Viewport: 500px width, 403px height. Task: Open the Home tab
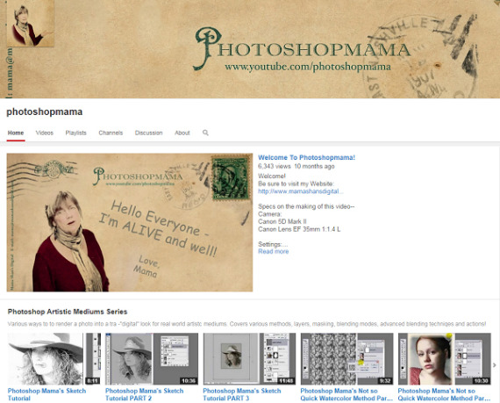click(16, 133)
